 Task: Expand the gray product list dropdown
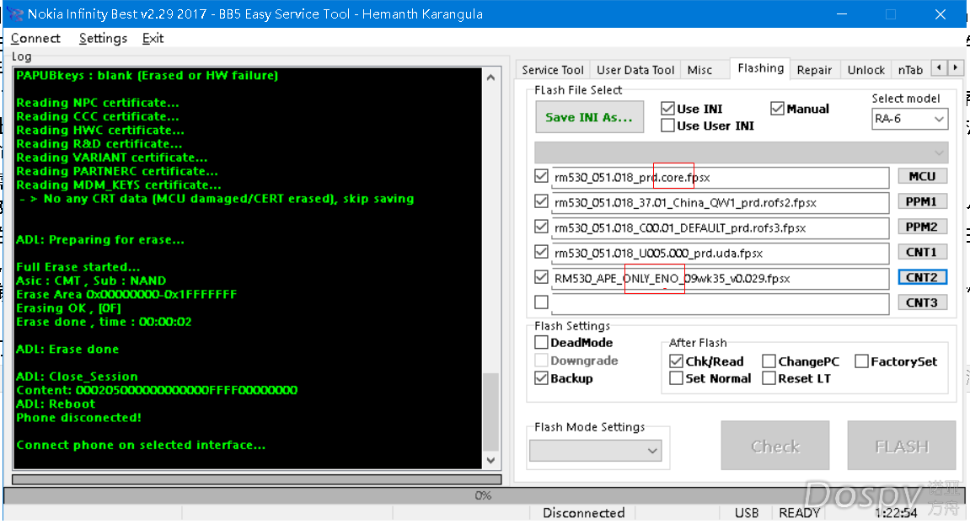pos(741,152)
